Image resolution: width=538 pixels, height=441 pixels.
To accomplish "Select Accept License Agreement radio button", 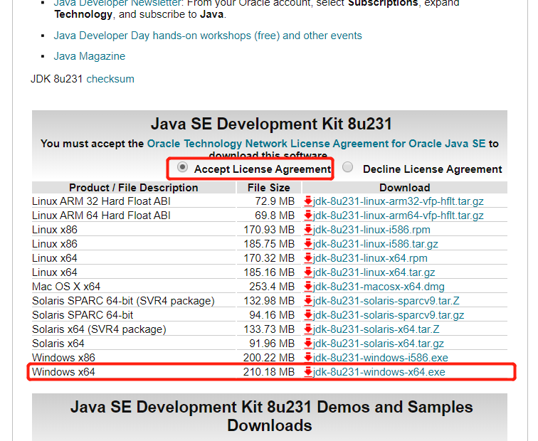I will 182,167.
